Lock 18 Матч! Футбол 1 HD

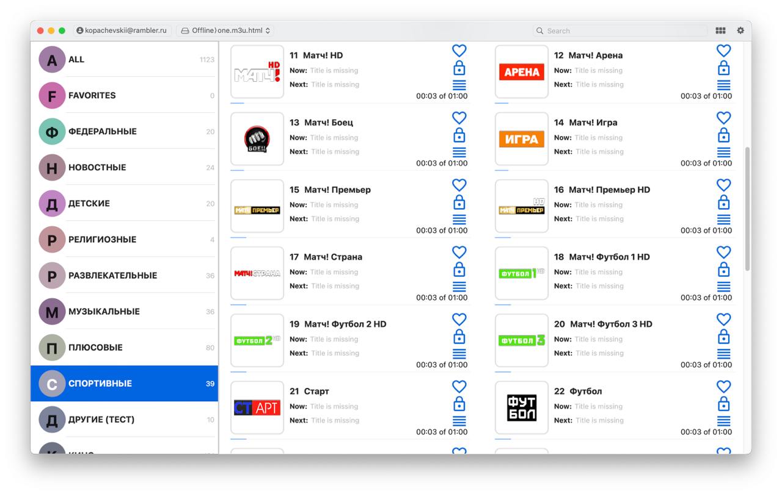(x=724, y=269)
